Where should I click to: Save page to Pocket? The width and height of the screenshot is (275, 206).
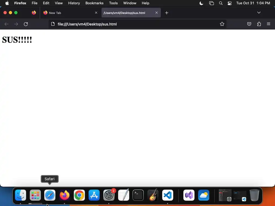click(x=249, y=24)
